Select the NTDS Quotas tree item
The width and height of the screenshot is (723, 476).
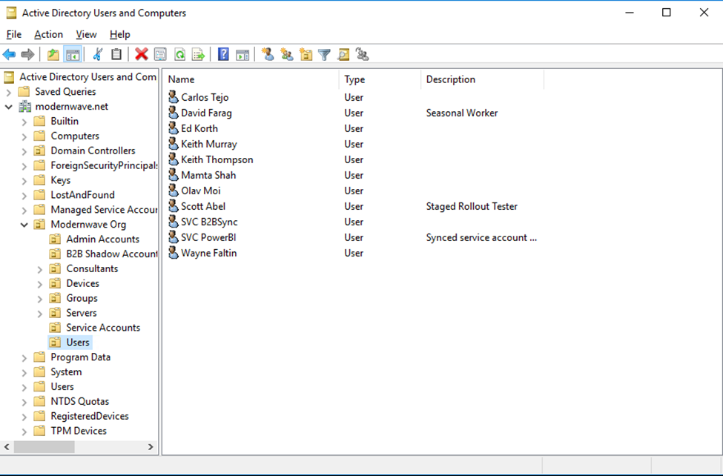coord(80,401)
